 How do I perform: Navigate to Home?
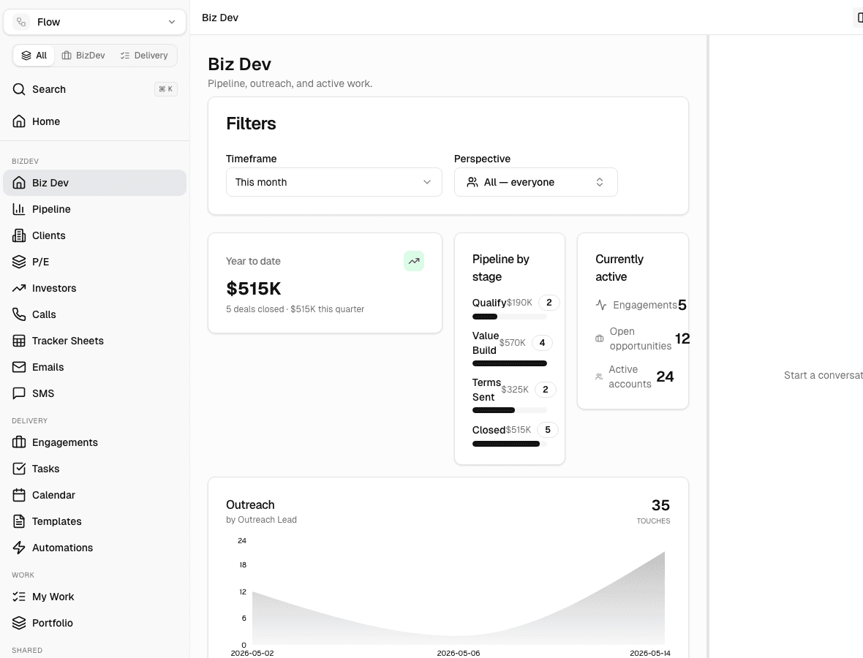tap(94, 121)
